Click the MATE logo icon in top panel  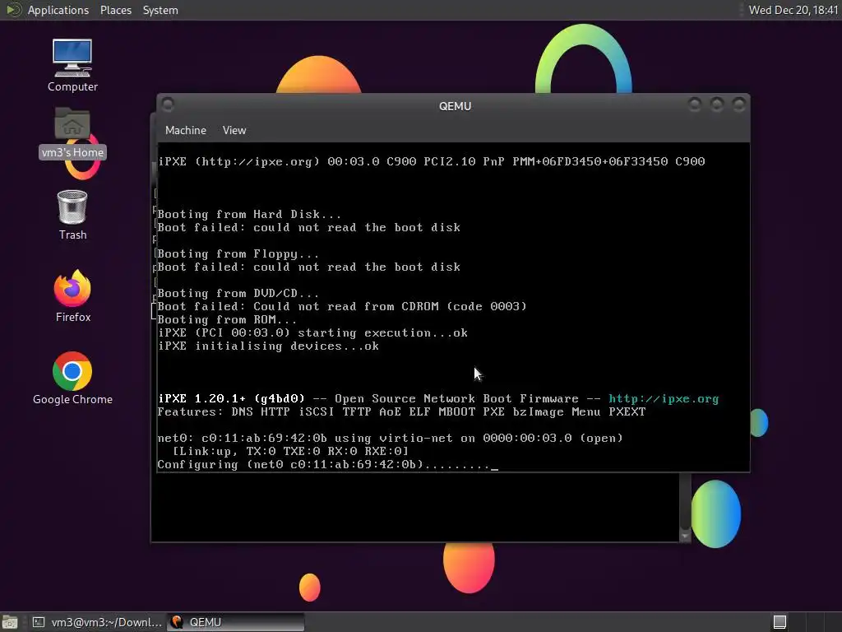(x=13, y=10)
